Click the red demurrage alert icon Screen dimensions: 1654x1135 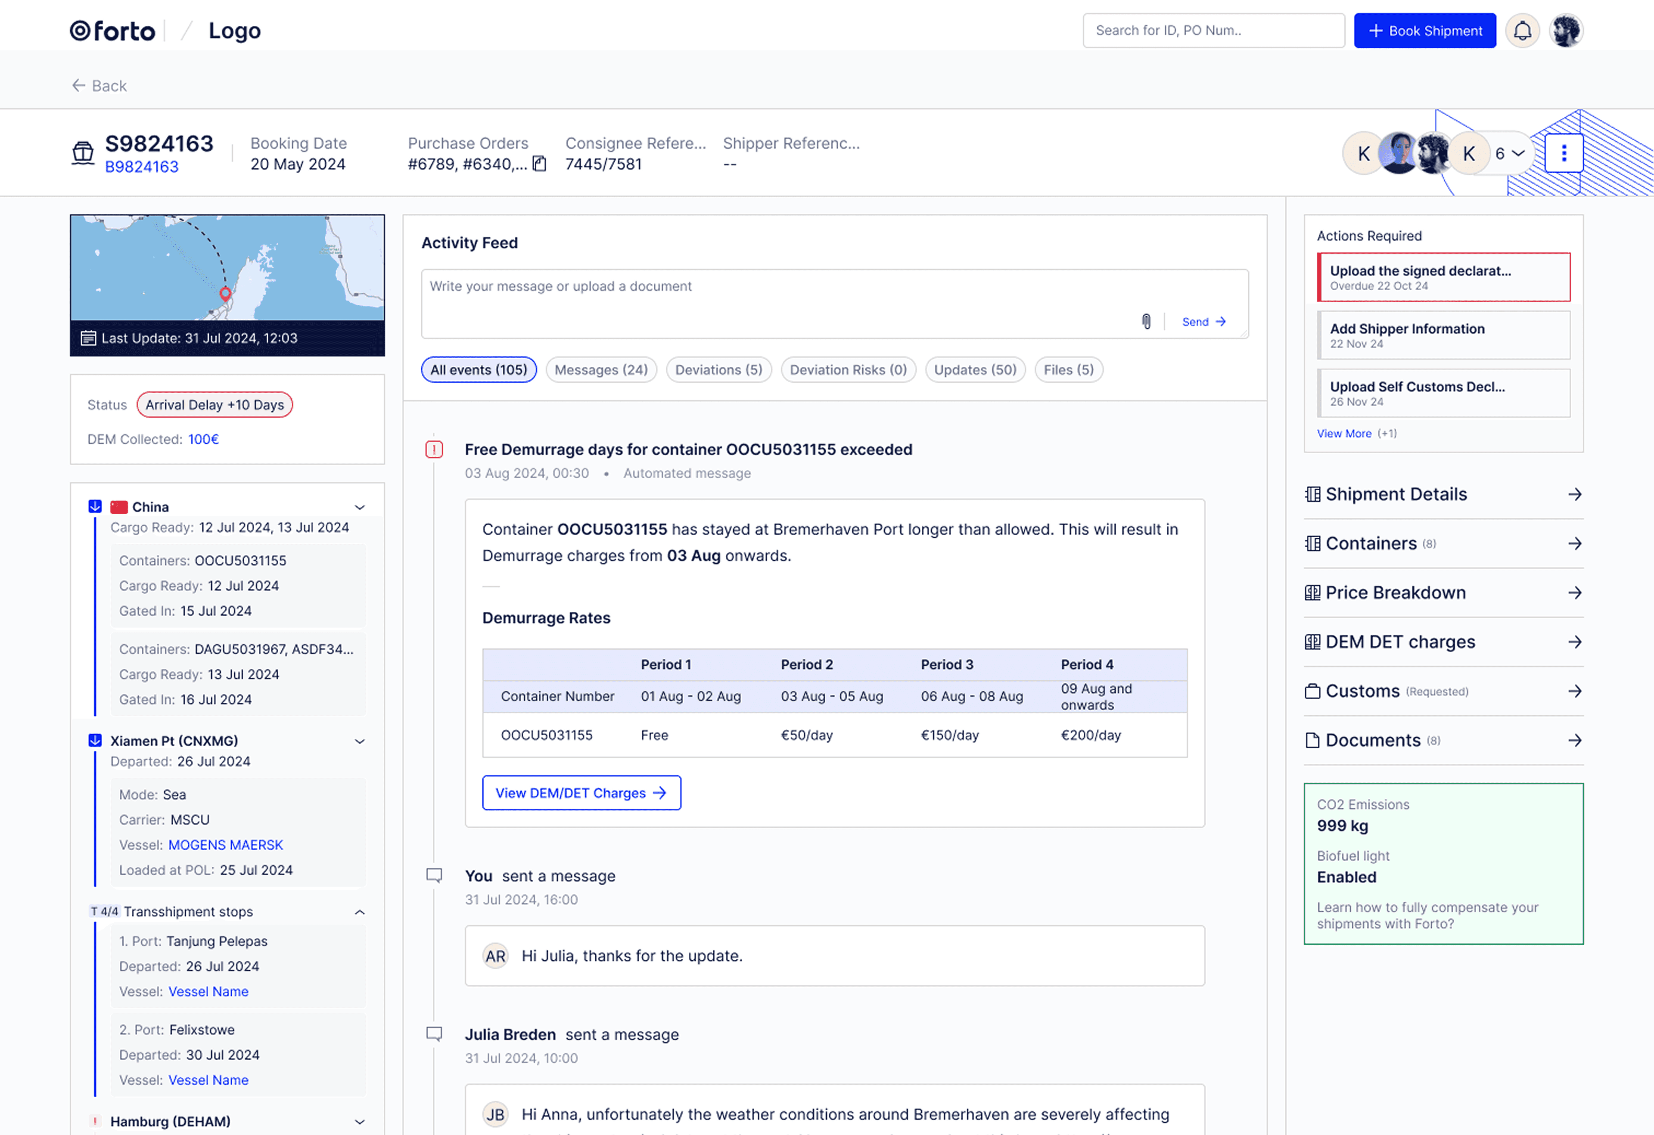pyautogui.click(x=434, y=450)
